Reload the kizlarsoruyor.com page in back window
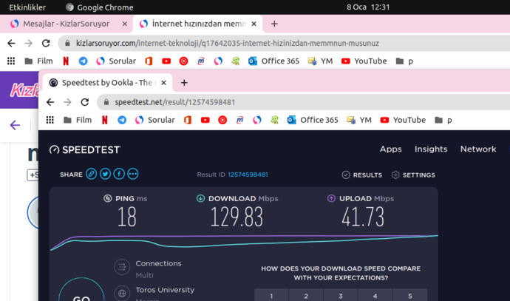The height and width of the screenshot is (301, 510). coord(46,44)
